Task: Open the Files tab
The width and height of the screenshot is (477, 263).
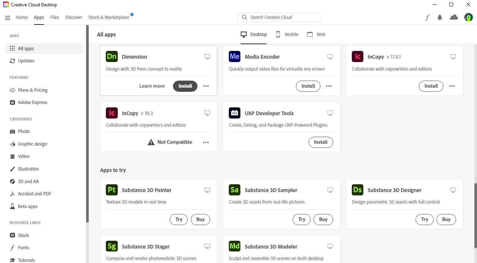Action: point(54,17)
